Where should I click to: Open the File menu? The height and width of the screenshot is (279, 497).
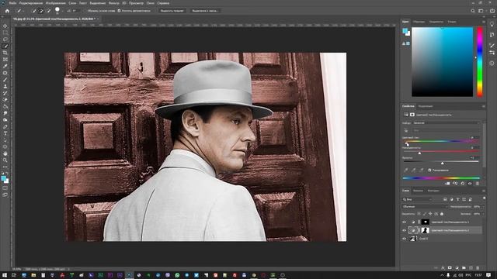[x=12, y=3]
